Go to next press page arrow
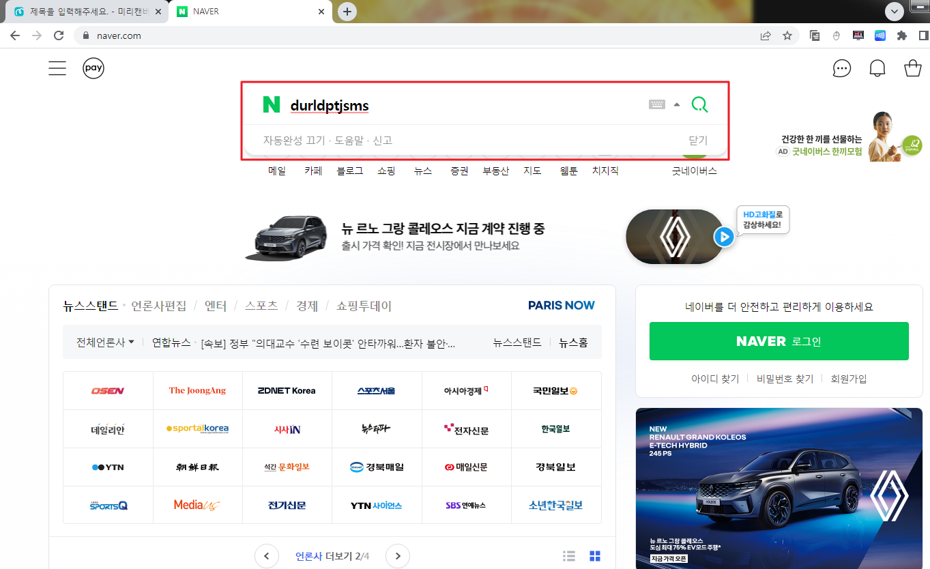 [398, 555]
